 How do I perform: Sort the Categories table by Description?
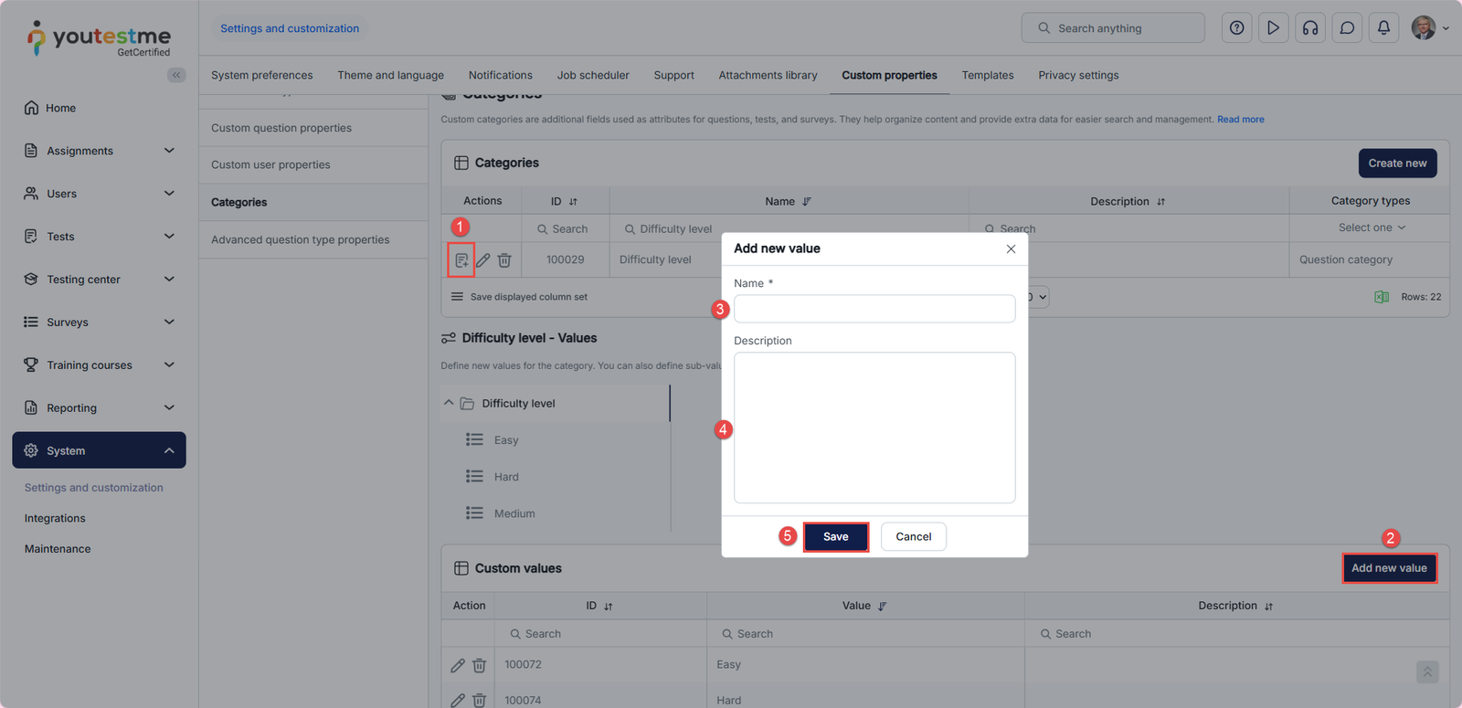[x=1160, y=202]
